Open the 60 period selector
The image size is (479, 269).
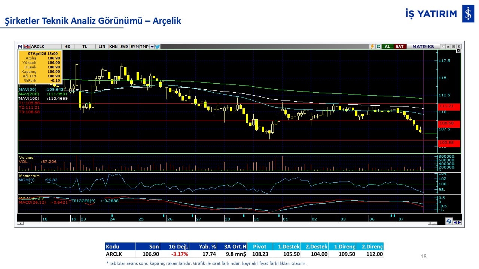68,47
